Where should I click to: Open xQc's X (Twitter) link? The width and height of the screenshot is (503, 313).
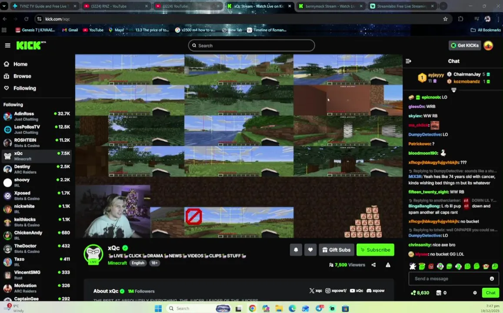[316, 290]
